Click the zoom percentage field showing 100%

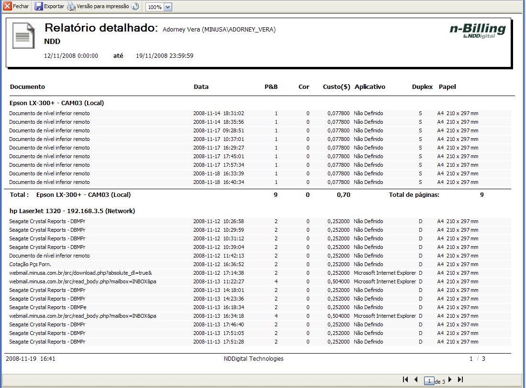(155, 7)
